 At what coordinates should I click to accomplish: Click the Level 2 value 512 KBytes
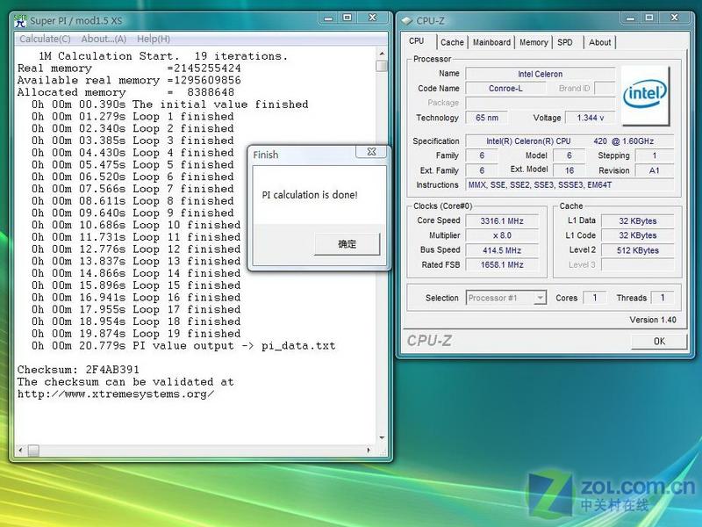click(638, 250)
